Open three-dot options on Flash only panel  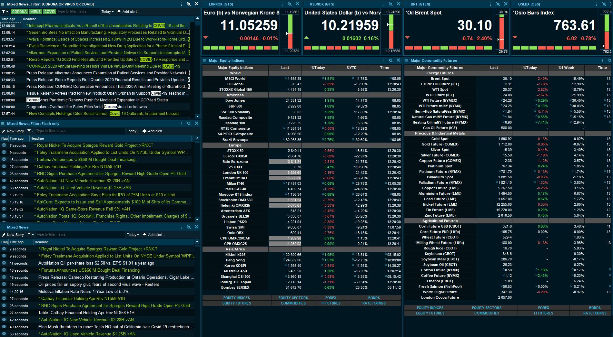pos(181,124)
